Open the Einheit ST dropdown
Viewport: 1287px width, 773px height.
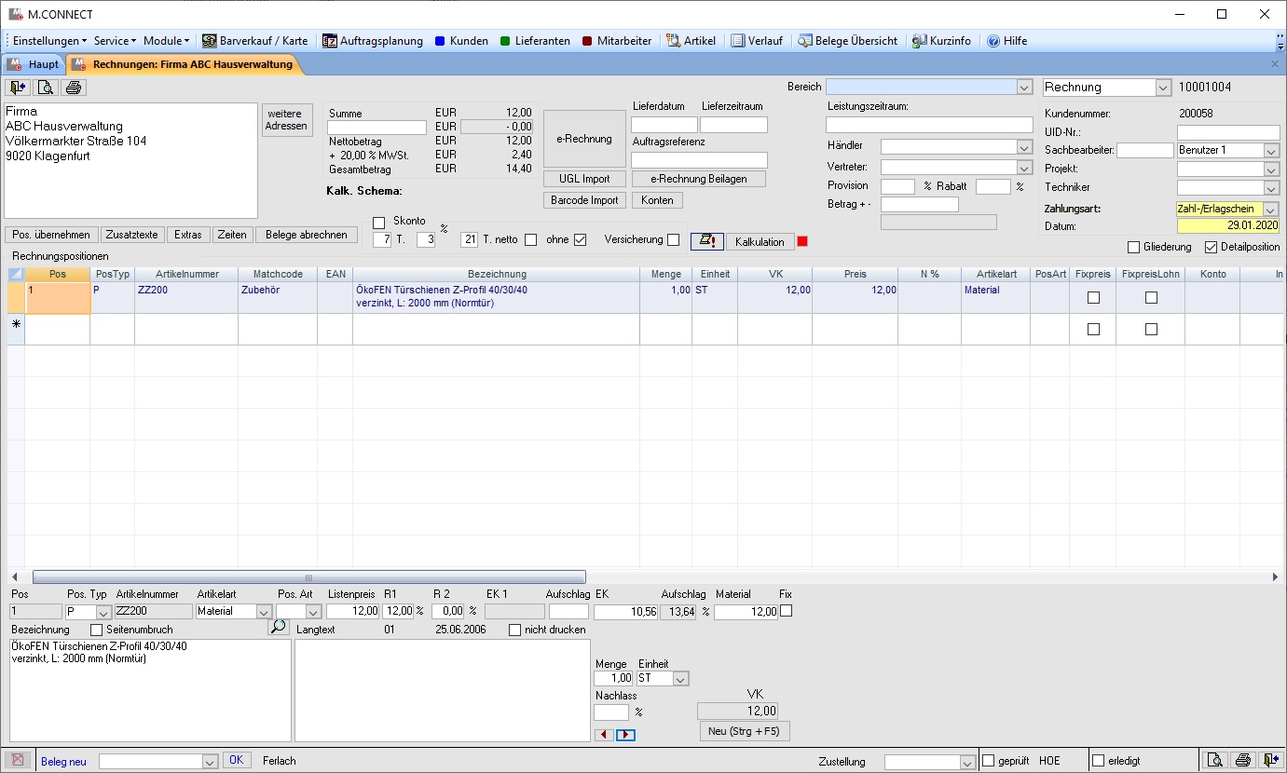(680, 679)
